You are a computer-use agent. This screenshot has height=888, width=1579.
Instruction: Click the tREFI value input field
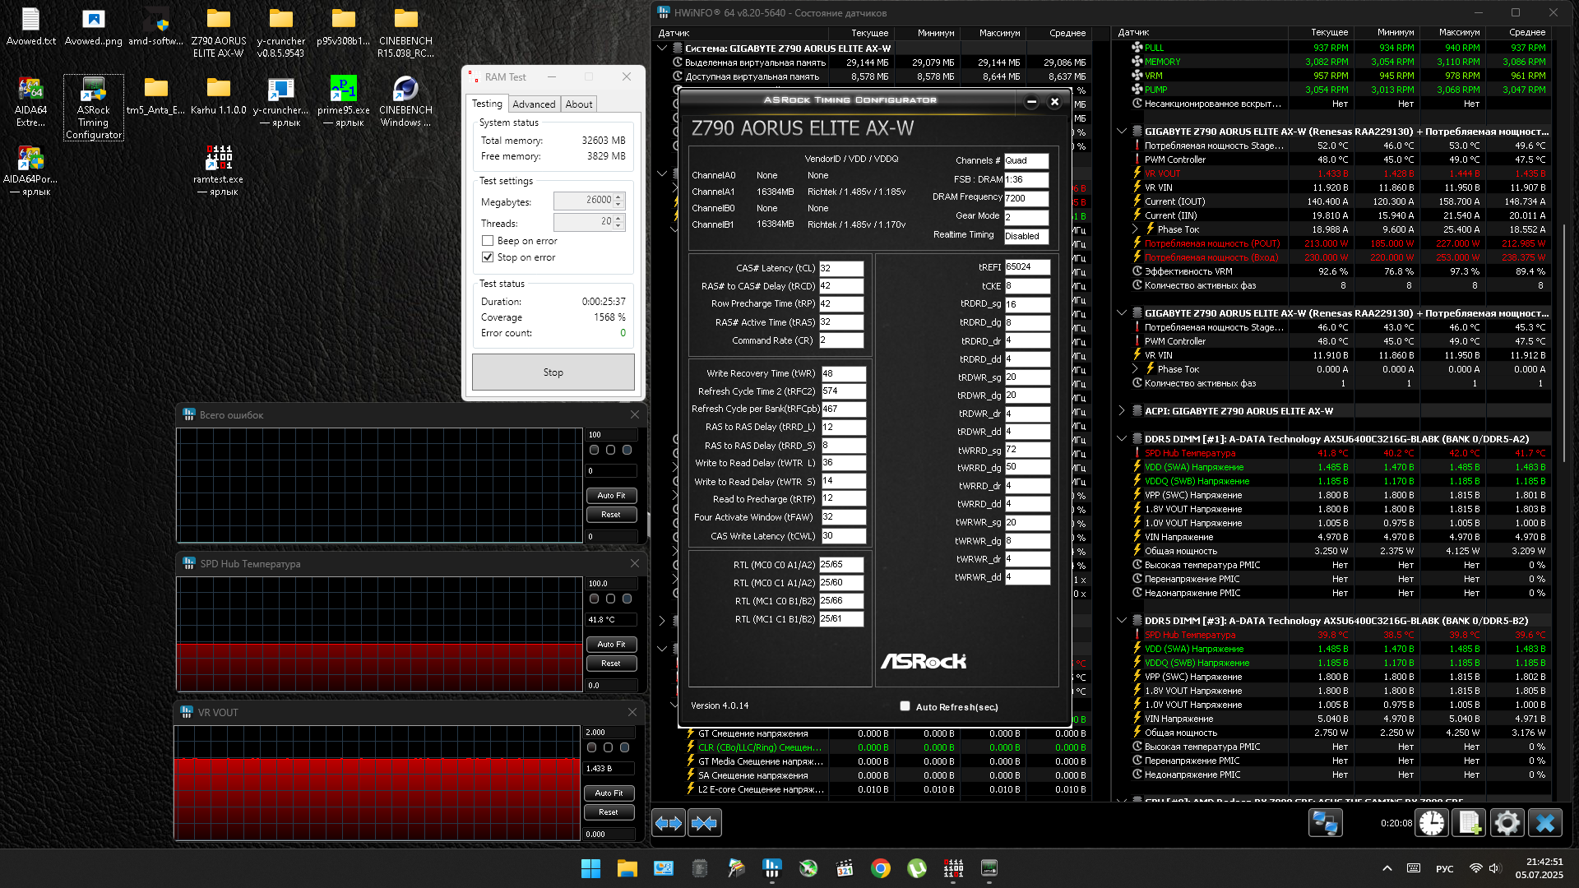click(1026, 267)
